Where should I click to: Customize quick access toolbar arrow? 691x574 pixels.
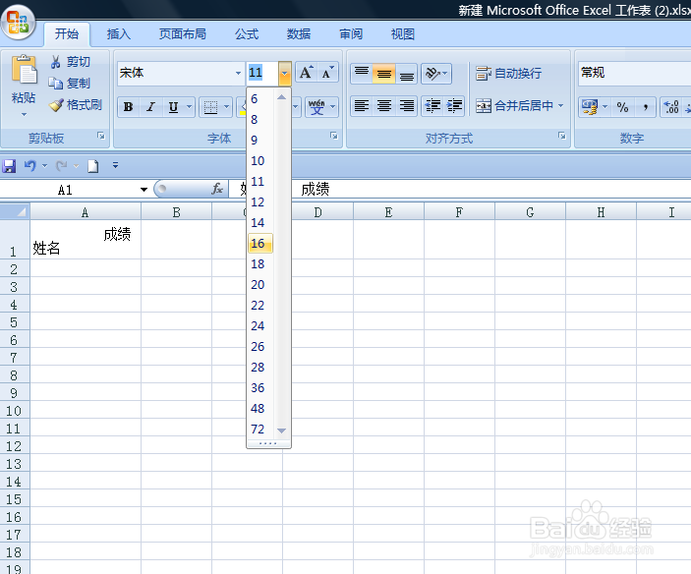[x=115, y=166]
